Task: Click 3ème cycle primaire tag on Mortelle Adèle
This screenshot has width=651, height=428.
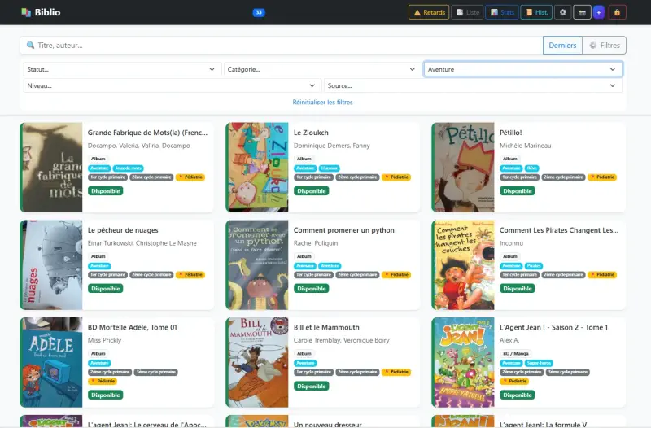Action: (155, 373)
